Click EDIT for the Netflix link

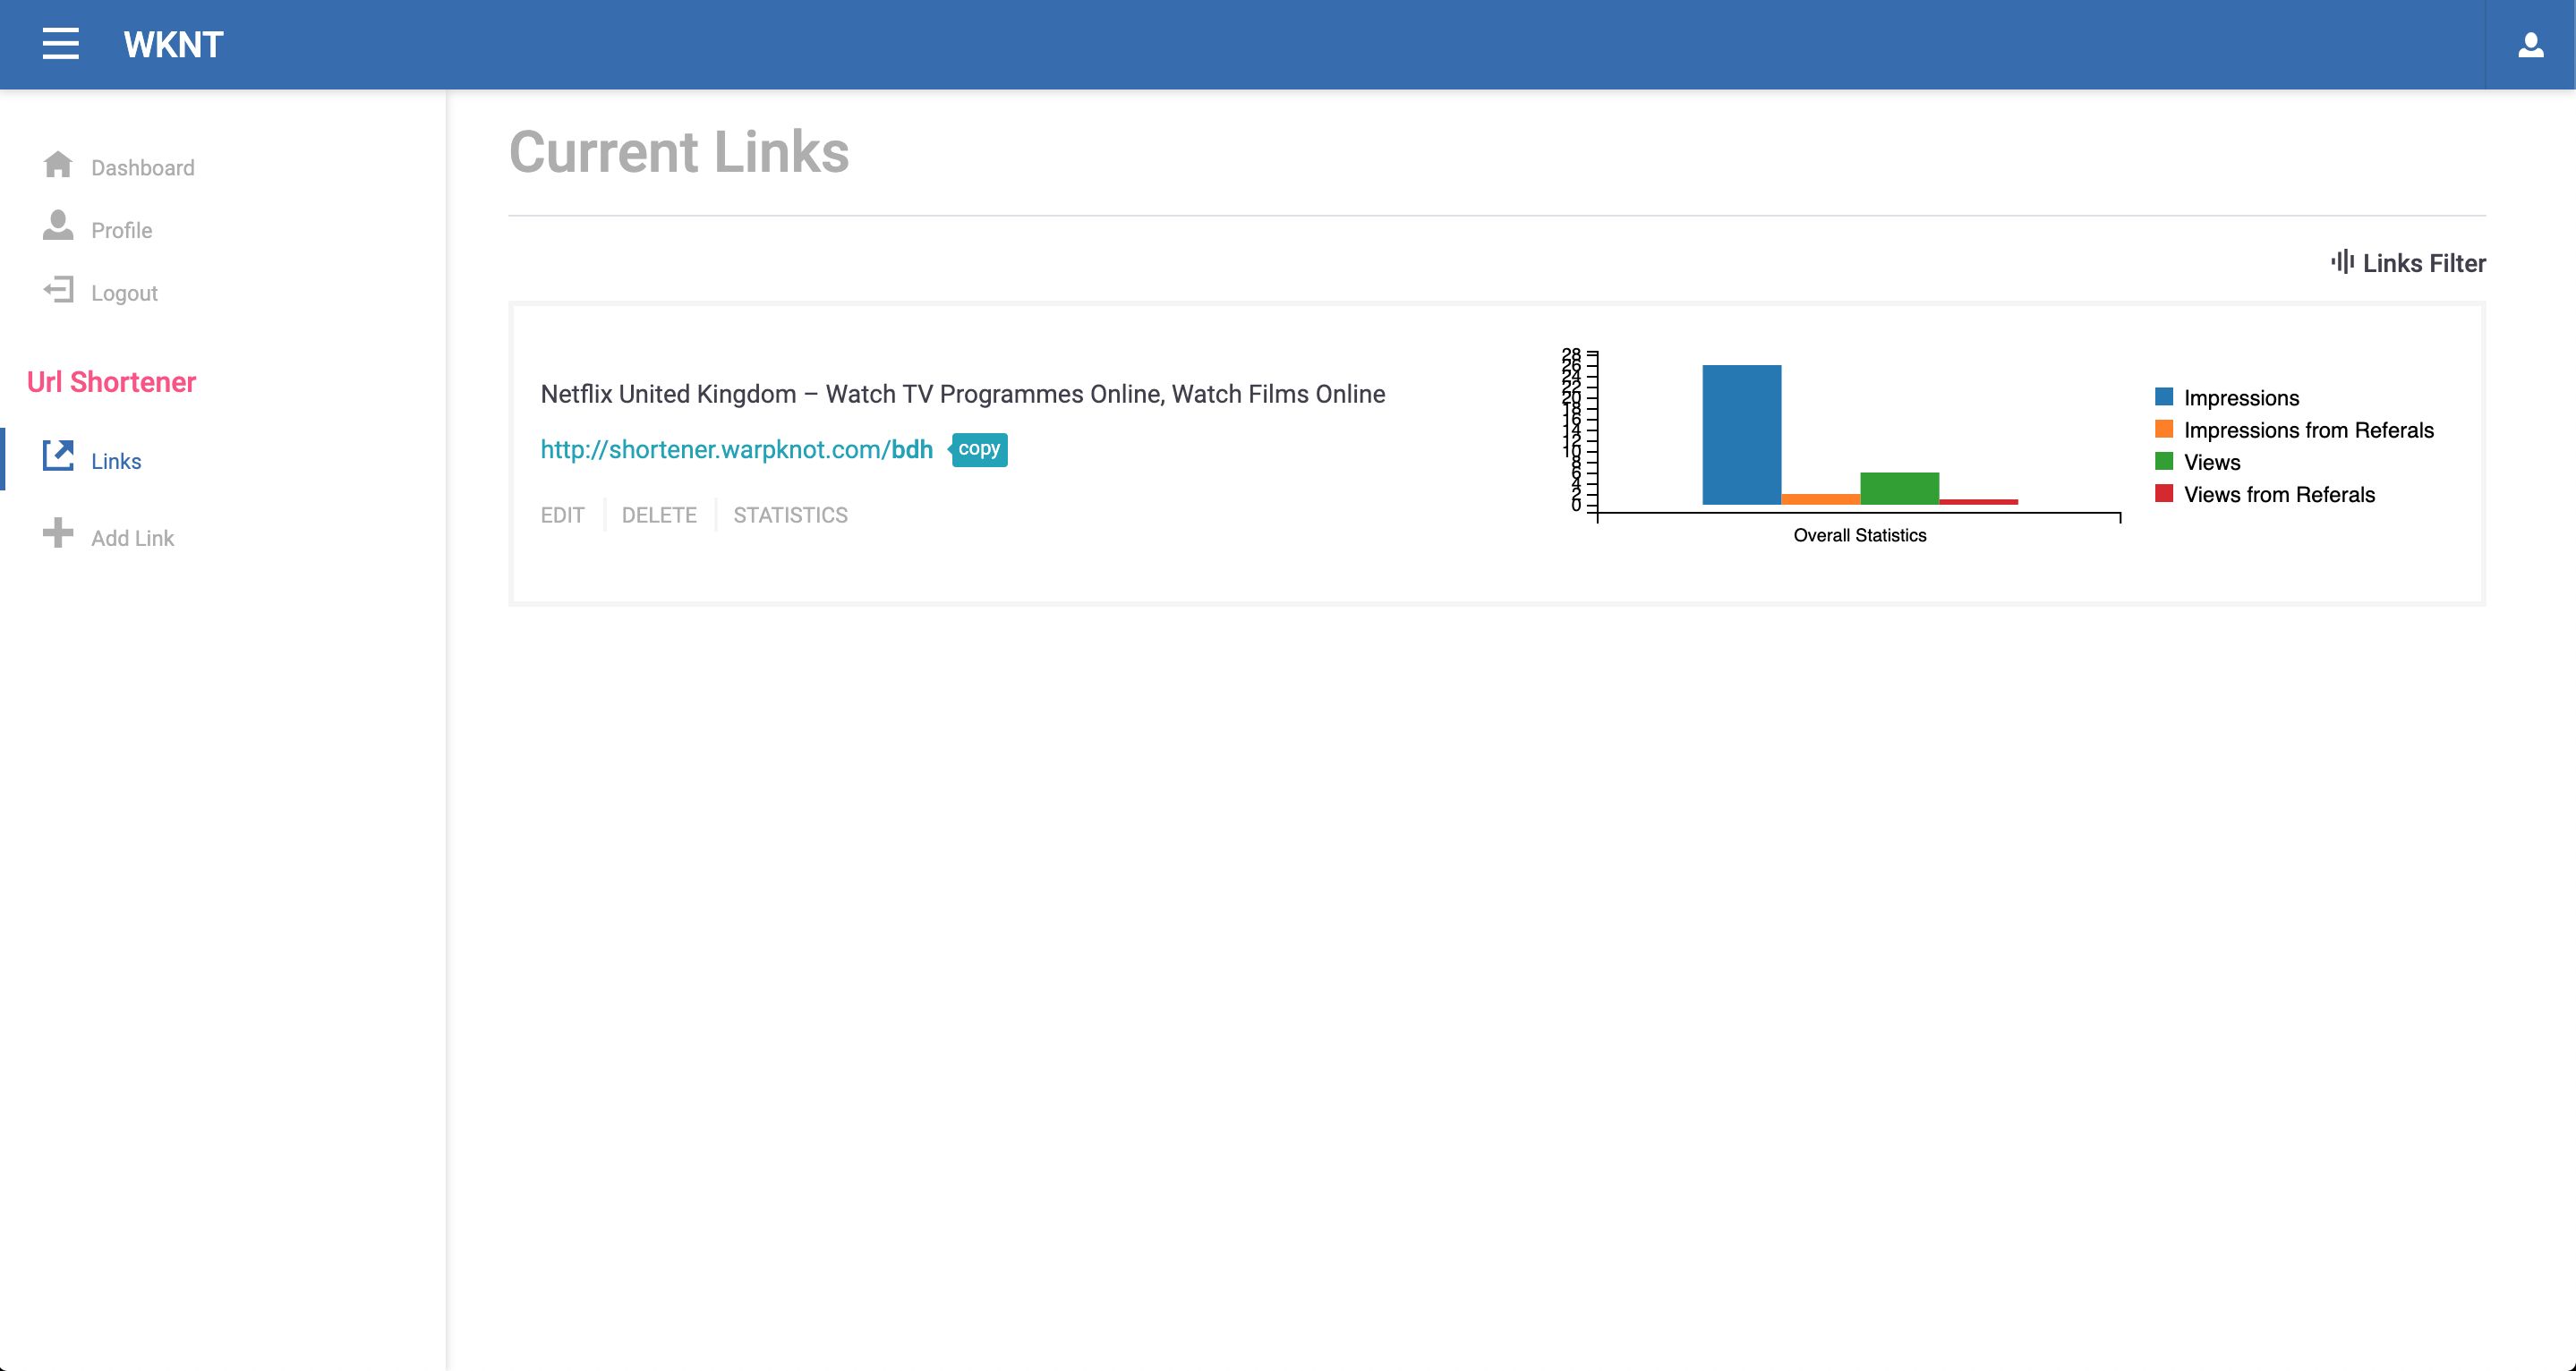tap(562, 515)
